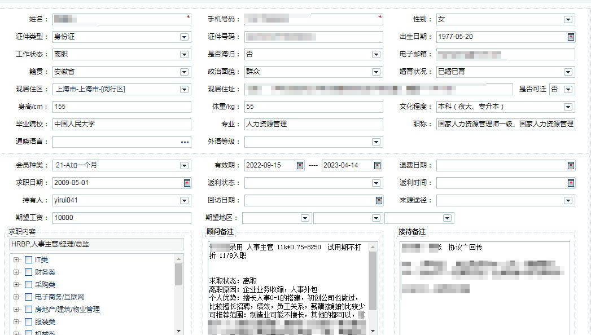Click inside the 接待备注 text area
This screenshot has height=335, width=591.
(x=484, y=288)
